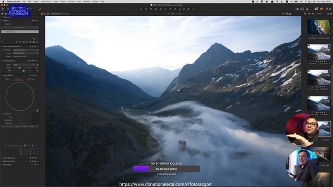Expand the Color Balance panel
This screenshot has height=187, width=333.
2,158
